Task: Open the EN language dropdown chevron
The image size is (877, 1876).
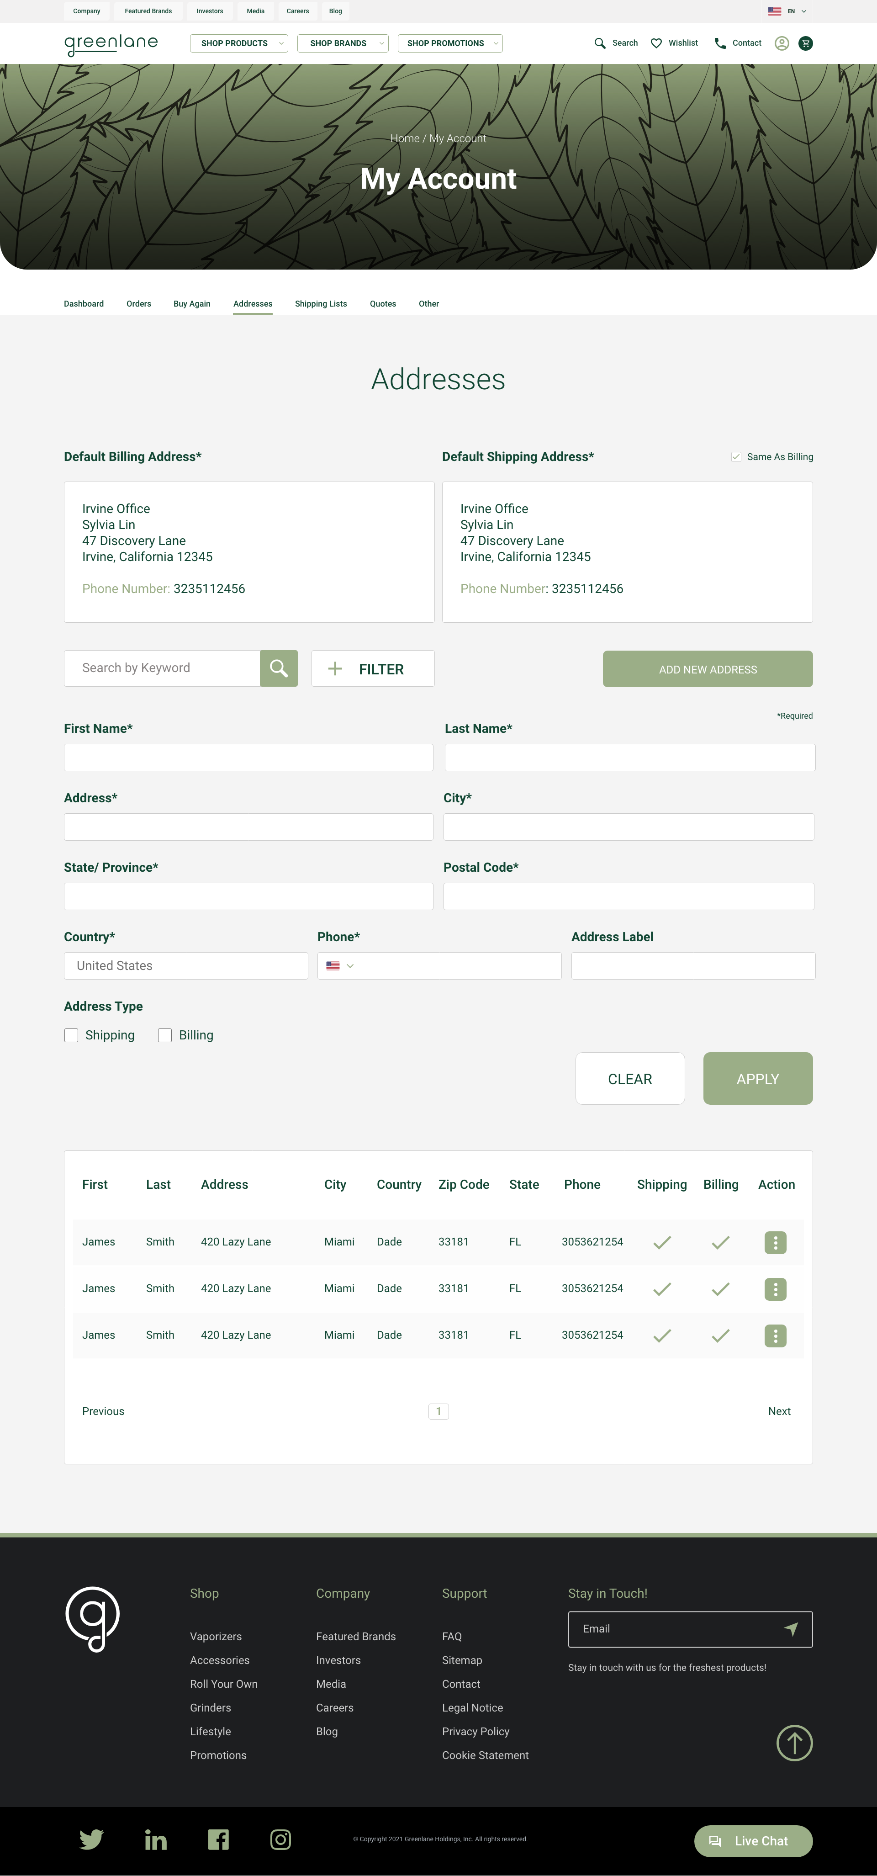Action: (803, 11)
